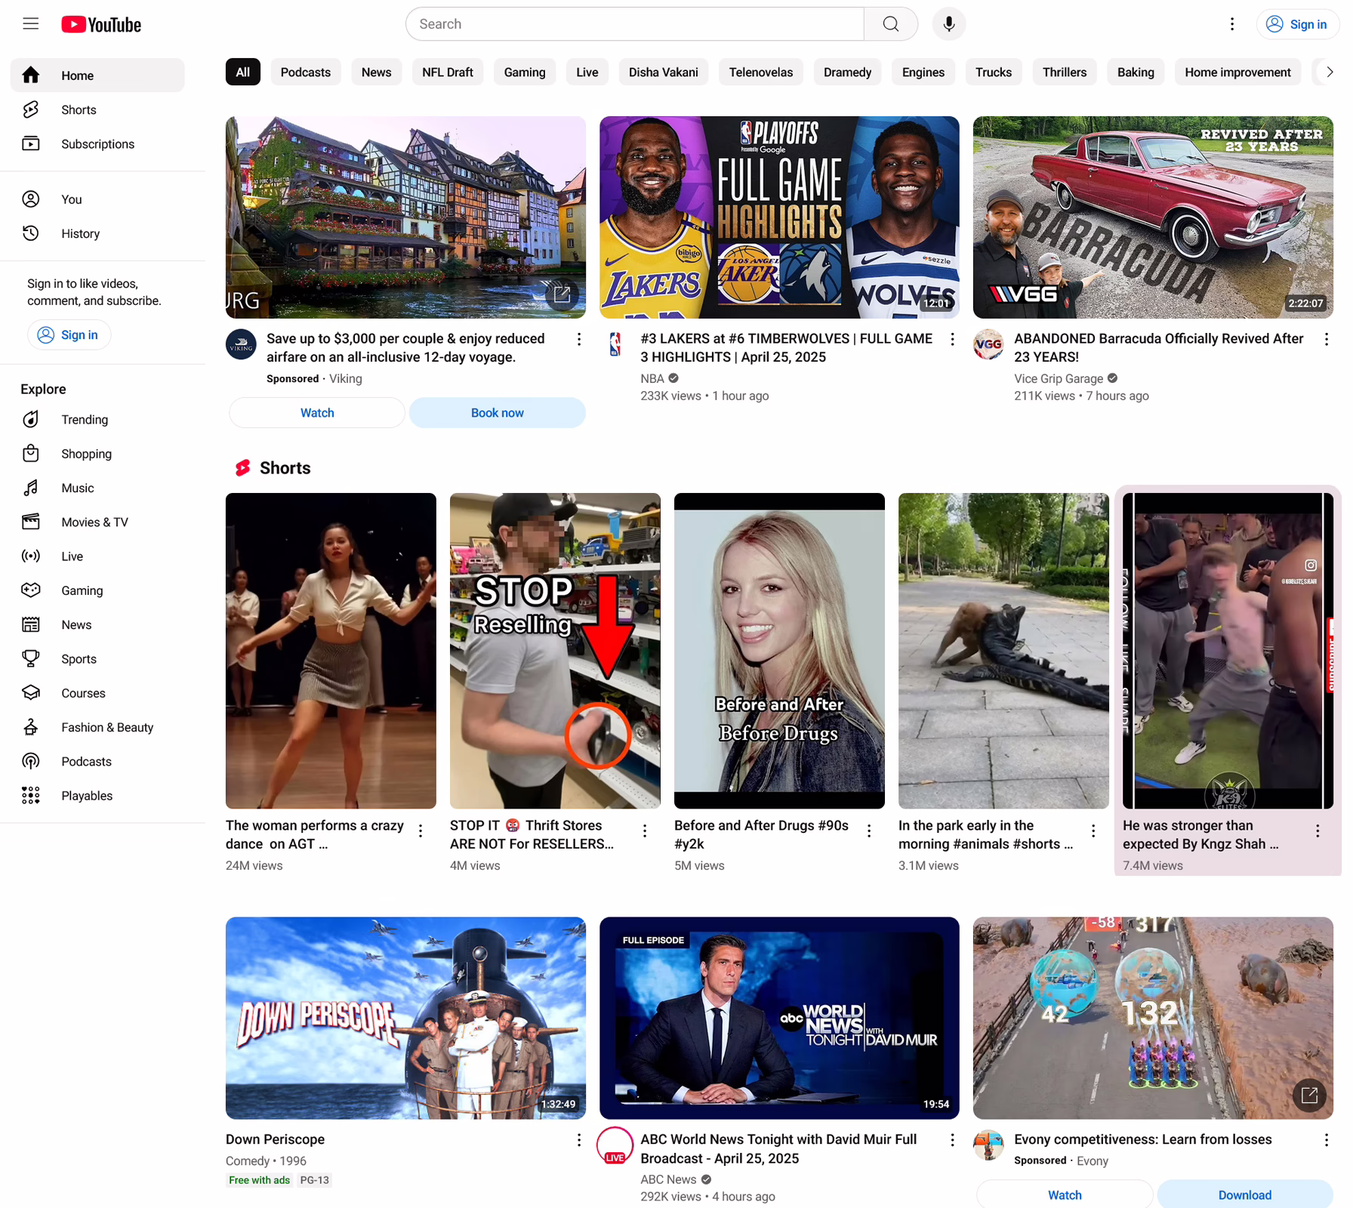1353x1208 pixels.
Task: Open Shopping in Explore
Action: [x=97, y=453]
